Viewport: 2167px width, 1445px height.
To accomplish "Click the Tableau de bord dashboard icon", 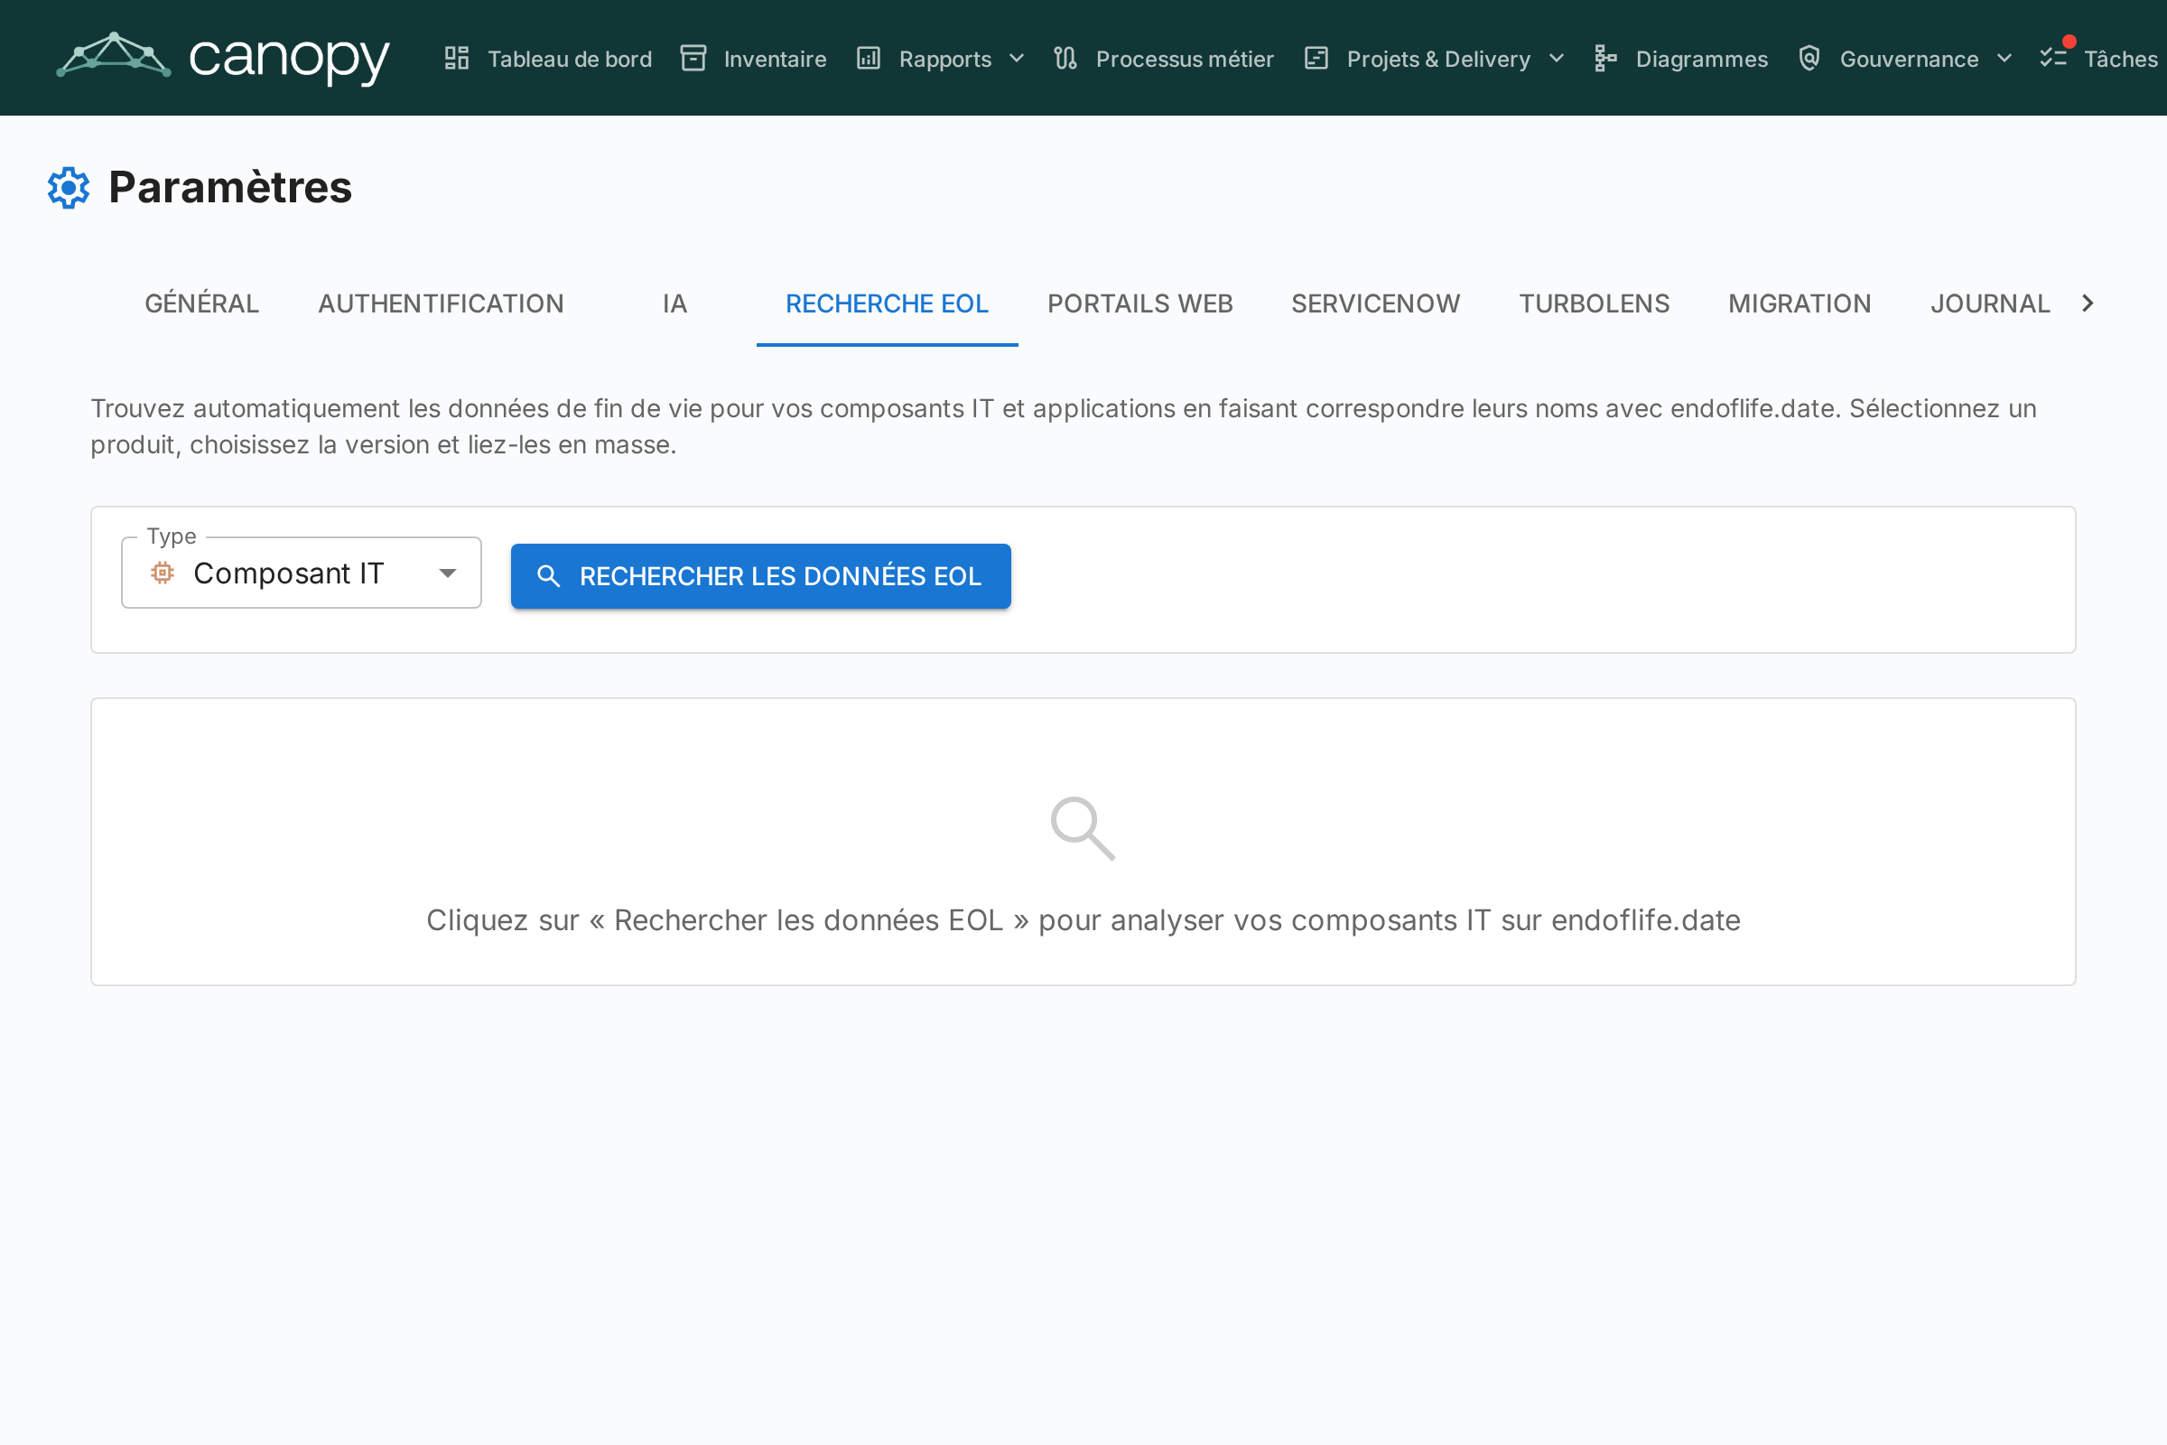I will (x=457, y=58).
